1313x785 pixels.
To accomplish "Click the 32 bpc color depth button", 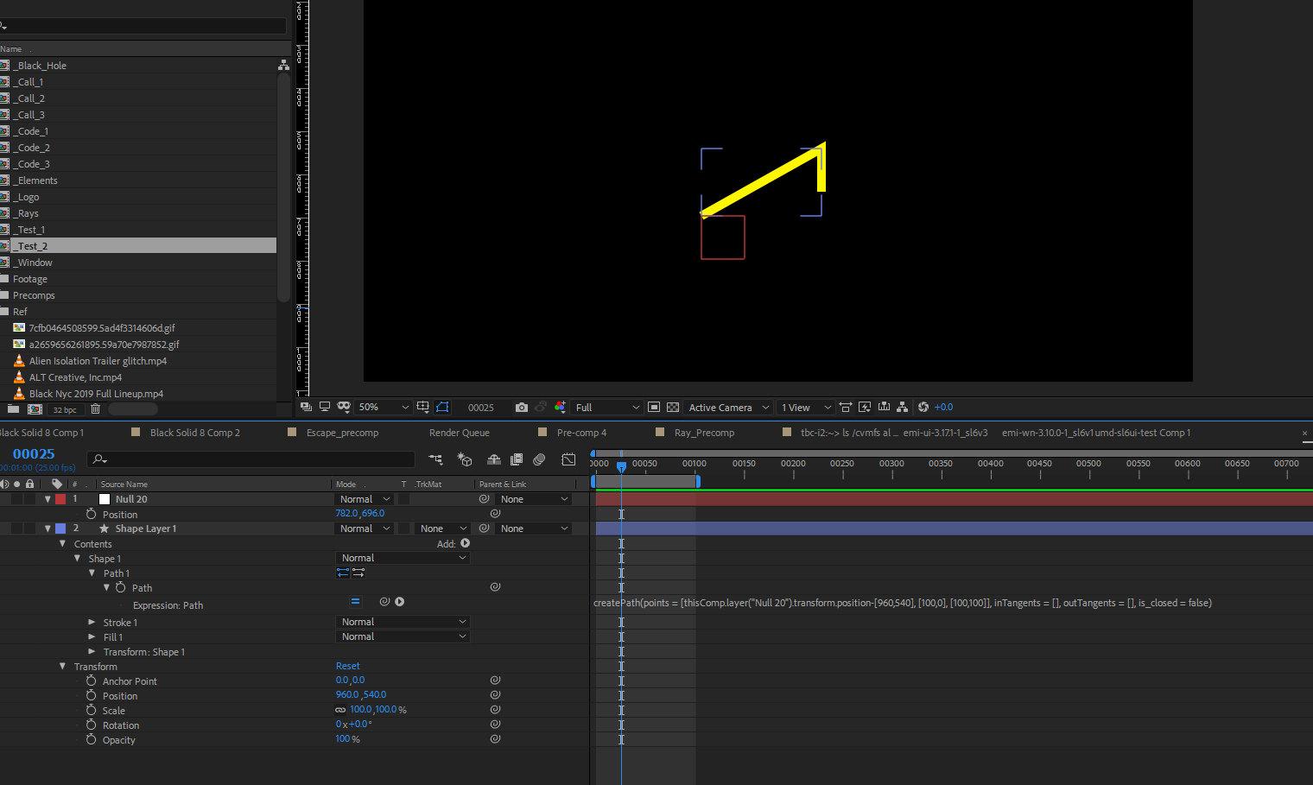I will (x=65, y=409).
